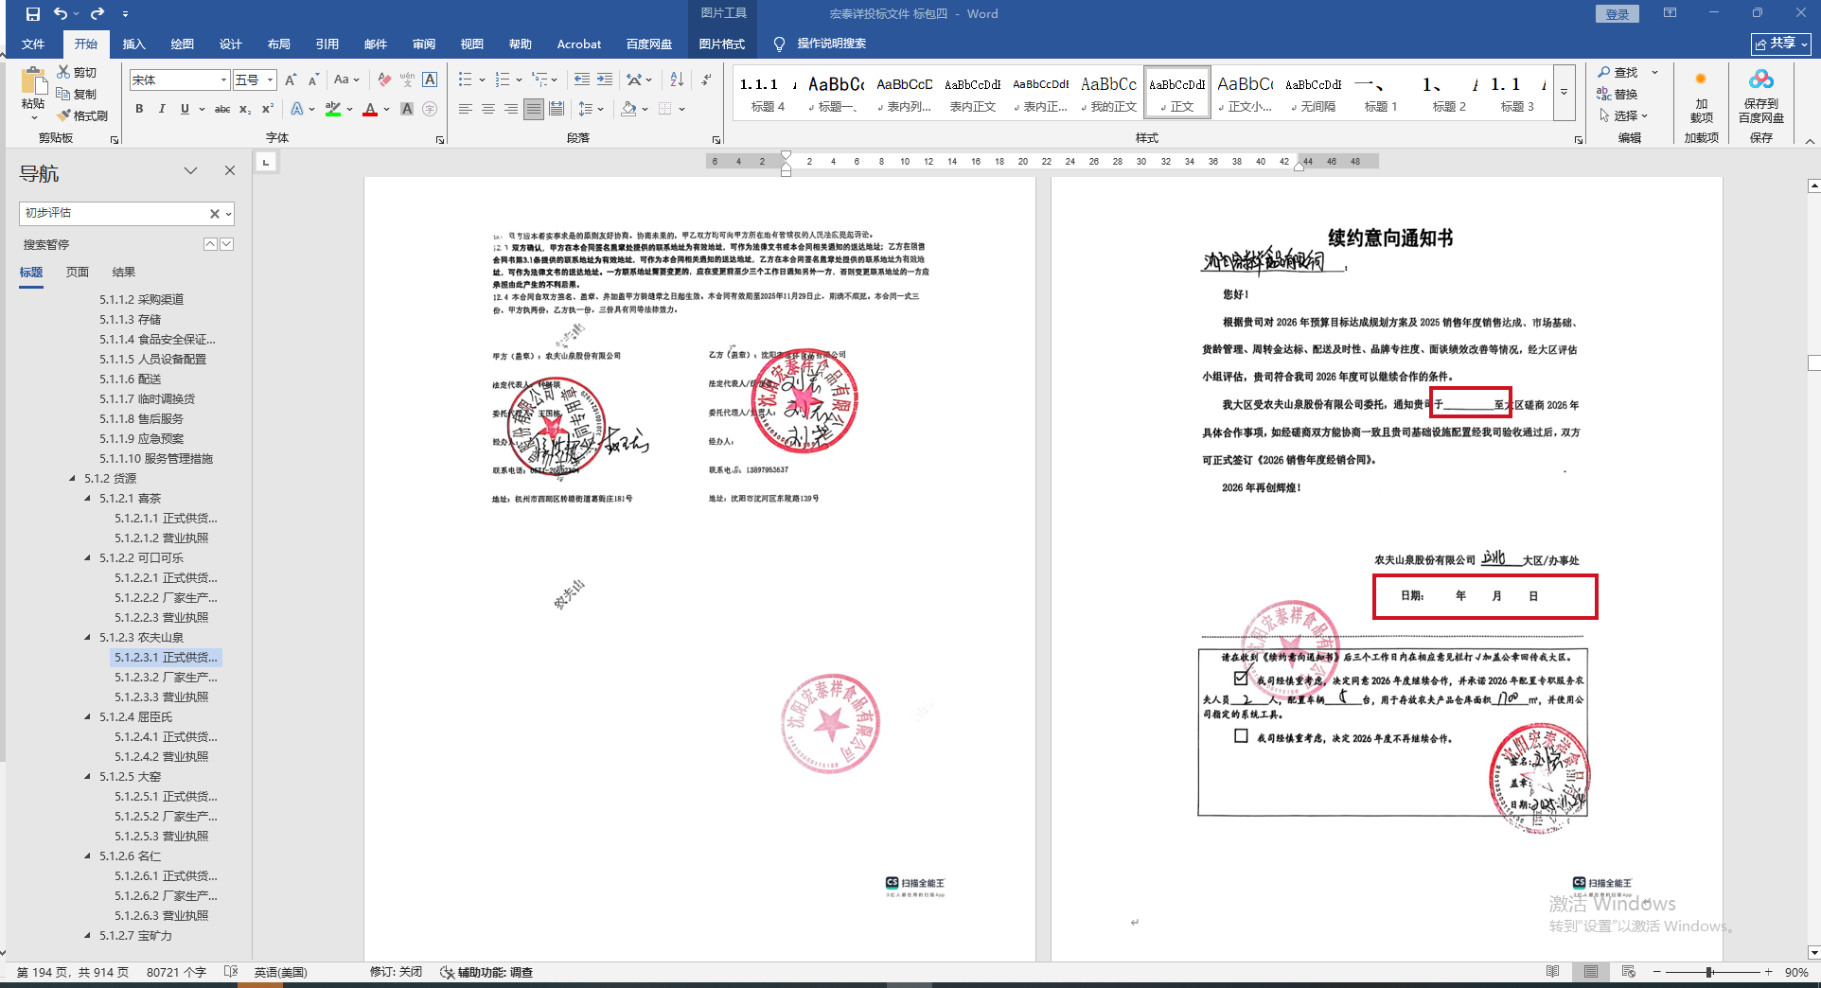
Task: Toggle justified alignment
Action: point(534,109)
